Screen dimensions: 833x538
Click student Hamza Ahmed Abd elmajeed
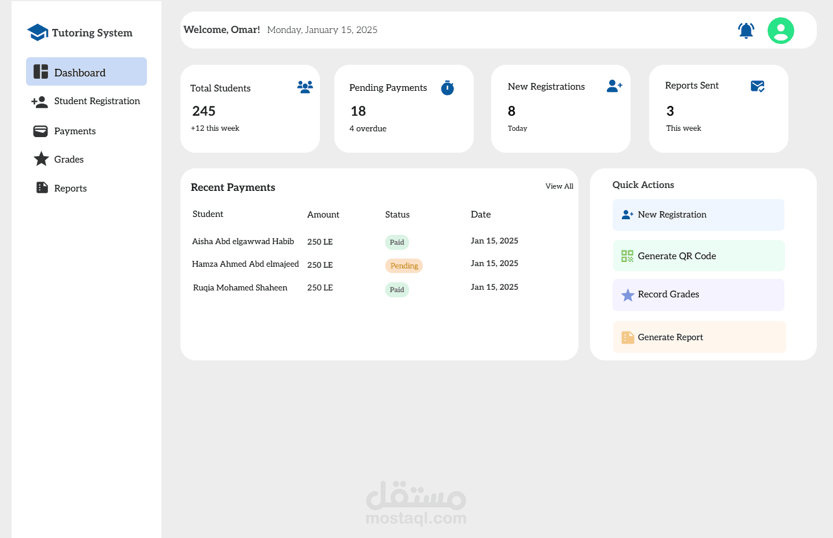(x=245, y=264)
